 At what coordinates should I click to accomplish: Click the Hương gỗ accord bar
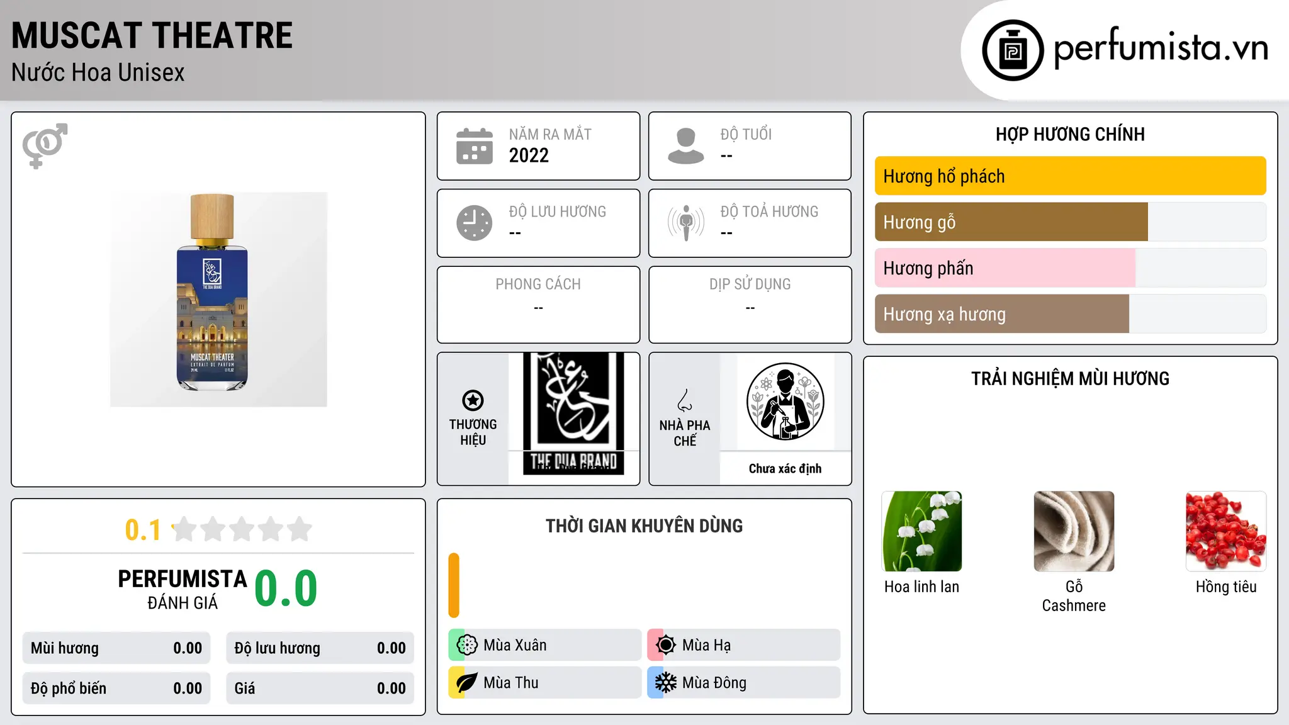tap(1071, 222)
